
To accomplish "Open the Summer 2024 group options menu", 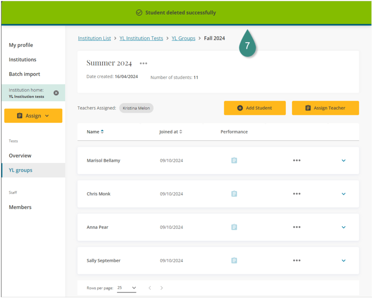I will click(143, 64).
